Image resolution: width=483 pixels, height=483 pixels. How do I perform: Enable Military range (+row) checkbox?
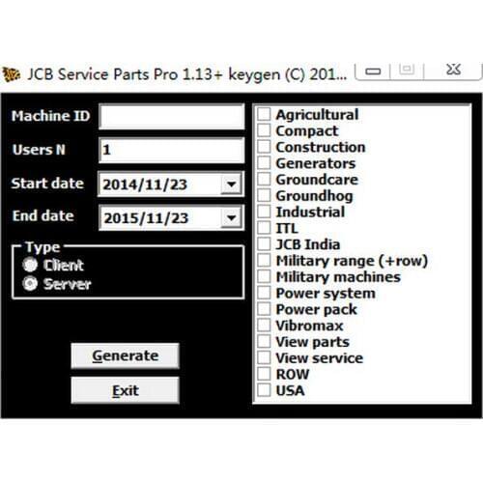point(264,260)
